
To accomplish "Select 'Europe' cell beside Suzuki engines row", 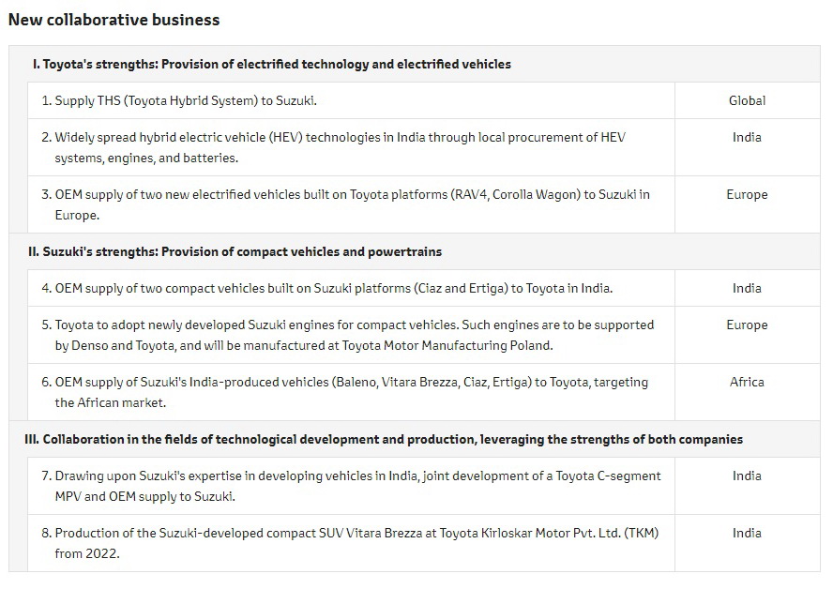I will pos(747,325).
